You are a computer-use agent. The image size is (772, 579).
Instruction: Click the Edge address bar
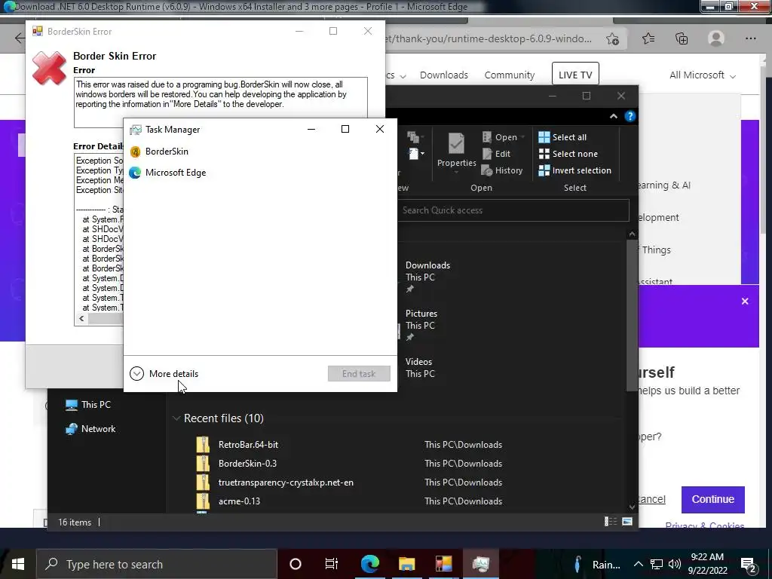tap(492, 38)
